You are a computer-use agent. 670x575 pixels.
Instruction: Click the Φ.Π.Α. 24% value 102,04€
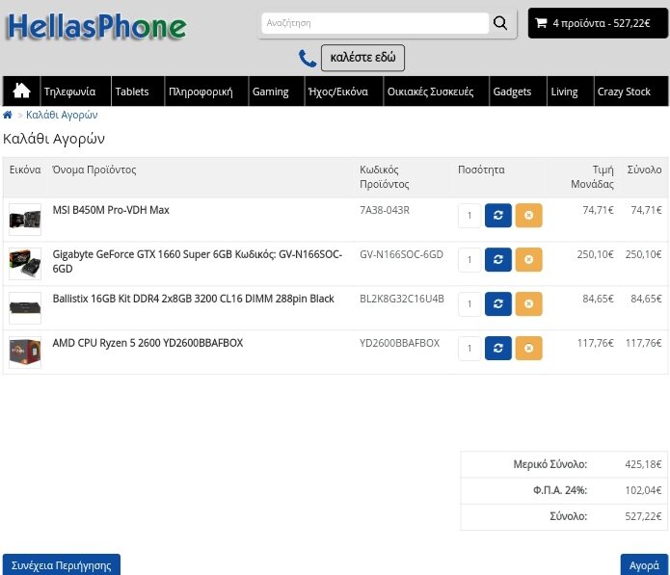point(643,490)
